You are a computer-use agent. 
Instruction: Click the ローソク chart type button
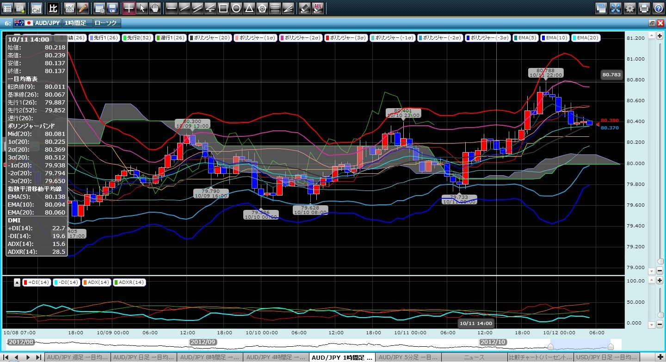click(106, 23)
